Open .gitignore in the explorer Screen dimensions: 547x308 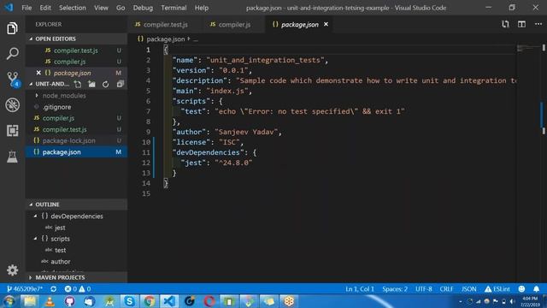(x=76, y=107)
